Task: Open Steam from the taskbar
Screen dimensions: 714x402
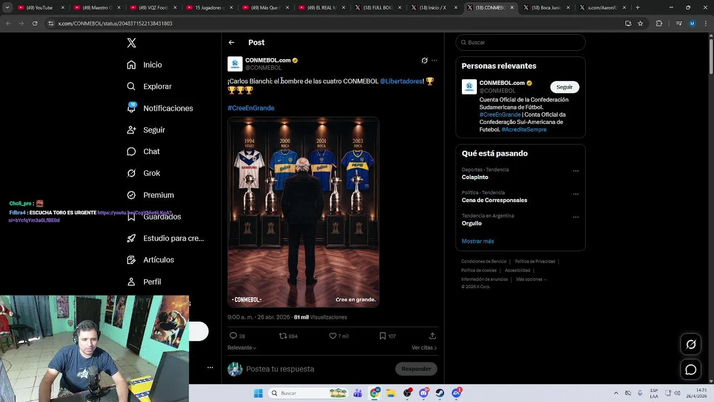Action: [440, 393]
